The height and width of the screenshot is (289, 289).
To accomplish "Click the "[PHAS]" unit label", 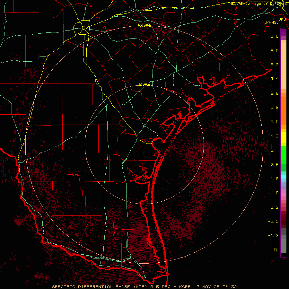I will click(271, 22).
